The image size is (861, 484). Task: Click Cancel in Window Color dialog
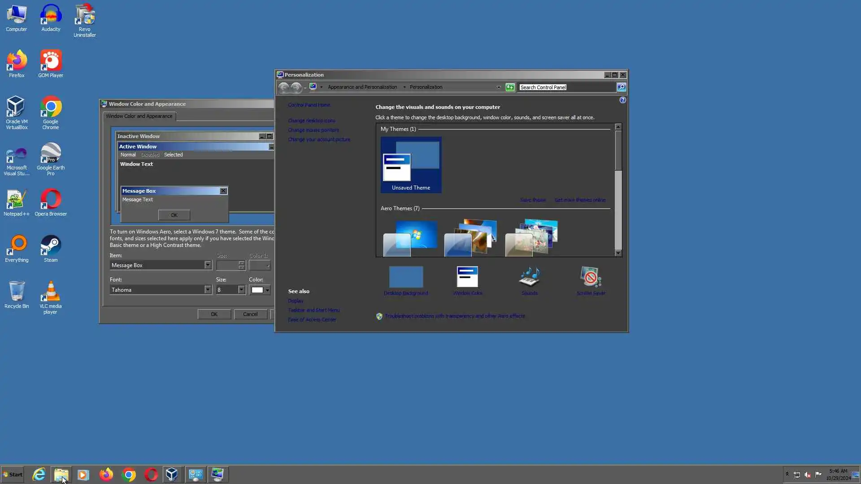click(x=250, y=314)
